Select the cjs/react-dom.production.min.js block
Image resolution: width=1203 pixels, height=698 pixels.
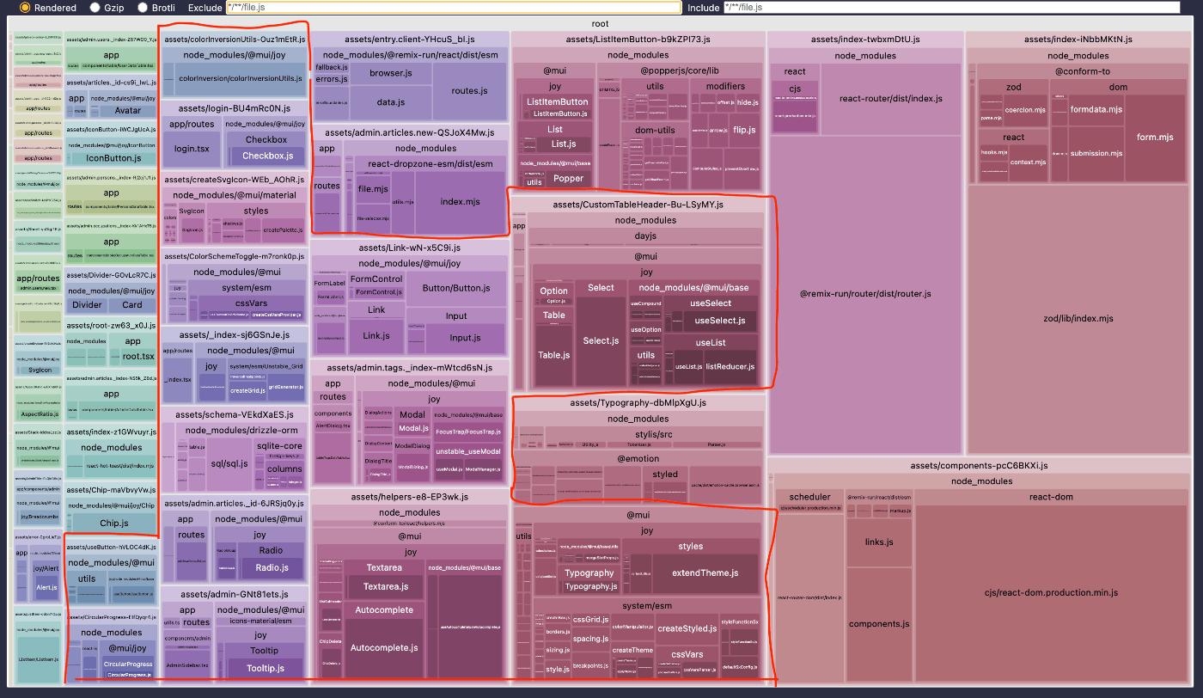pos(1051,593)
